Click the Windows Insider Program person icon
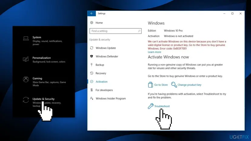Viewport: 251px width, 141px height. [92, 98]
